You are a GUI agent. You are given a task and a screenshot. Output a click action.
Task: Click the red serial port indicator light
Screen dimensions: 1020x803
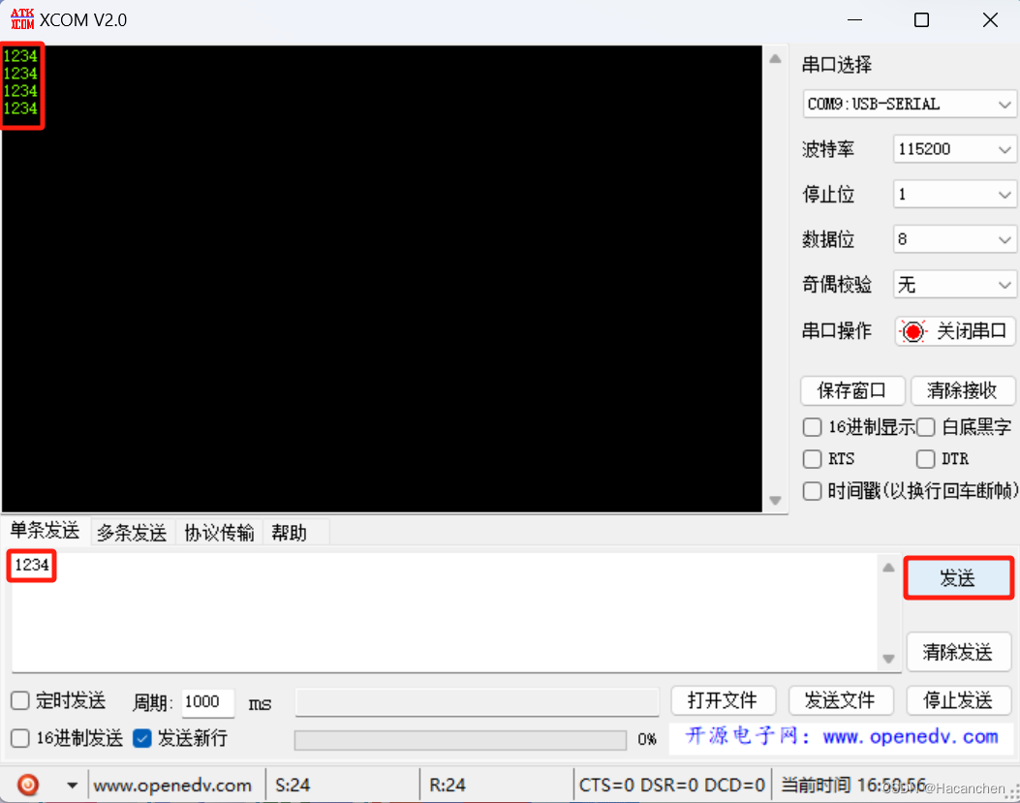(x=913, y=332)
